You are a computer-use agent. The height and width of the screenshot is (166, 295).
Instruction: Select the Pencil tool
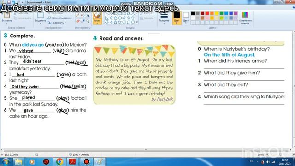coord(77,15)
